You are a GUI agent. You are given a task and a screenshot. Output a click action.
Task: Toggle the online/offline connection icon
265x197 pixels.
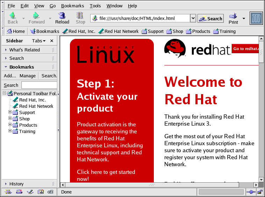[x=250, y=192]
